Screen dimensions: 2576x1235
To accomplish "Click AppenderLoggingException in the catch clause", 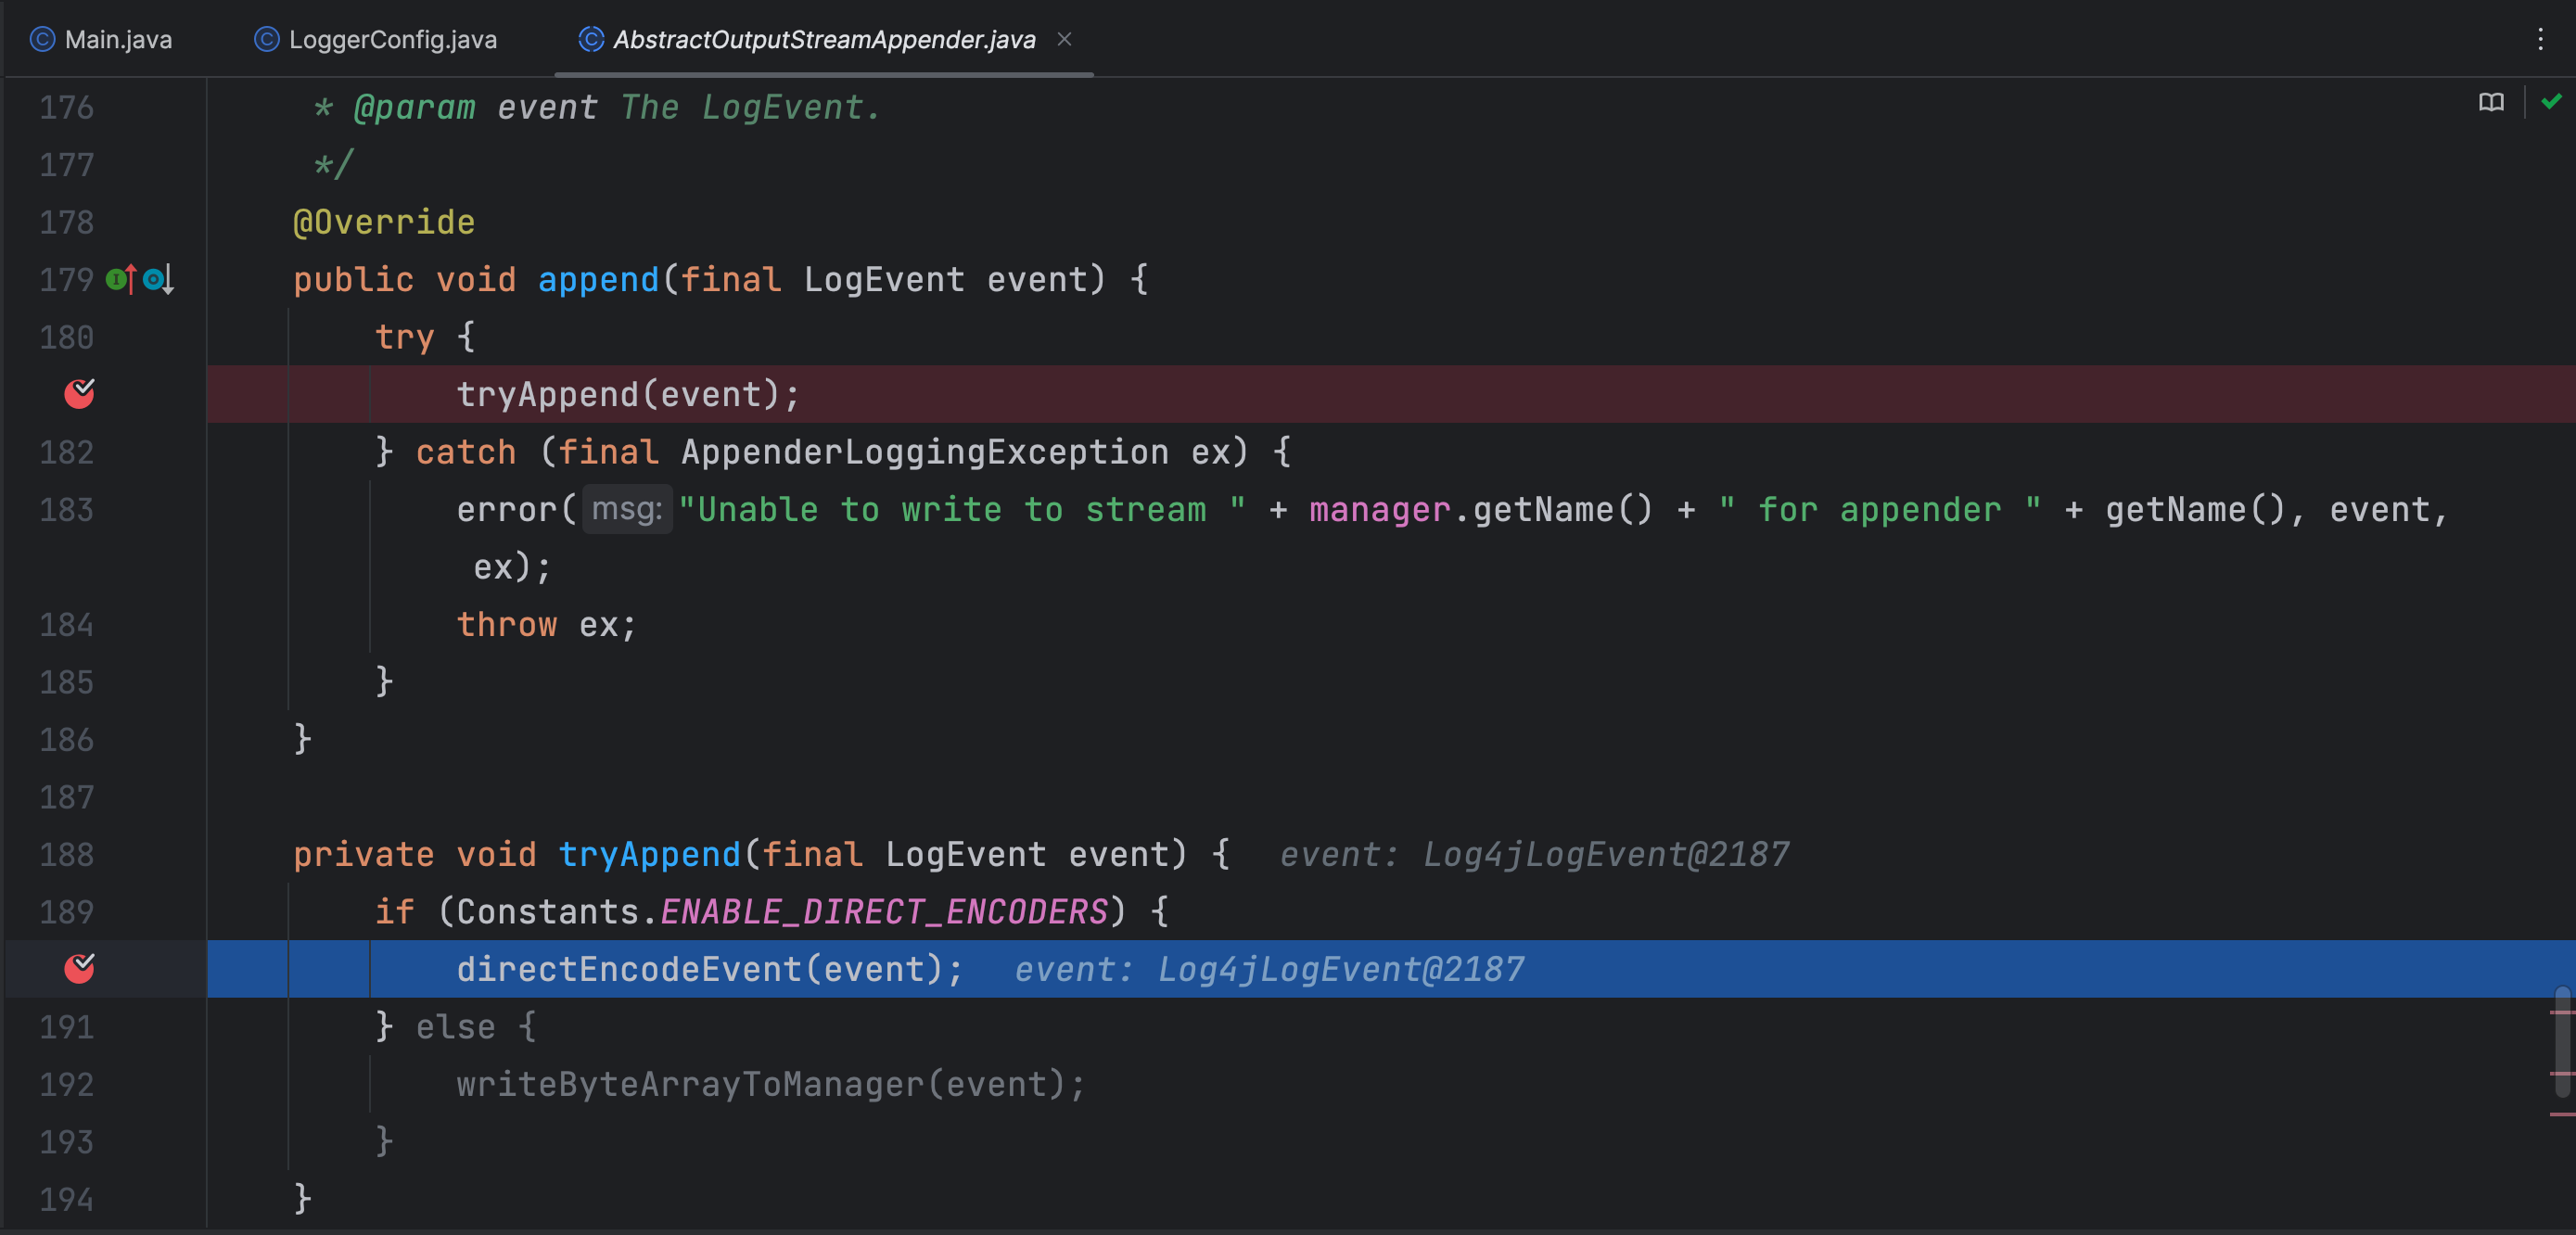I will (925, 452).
